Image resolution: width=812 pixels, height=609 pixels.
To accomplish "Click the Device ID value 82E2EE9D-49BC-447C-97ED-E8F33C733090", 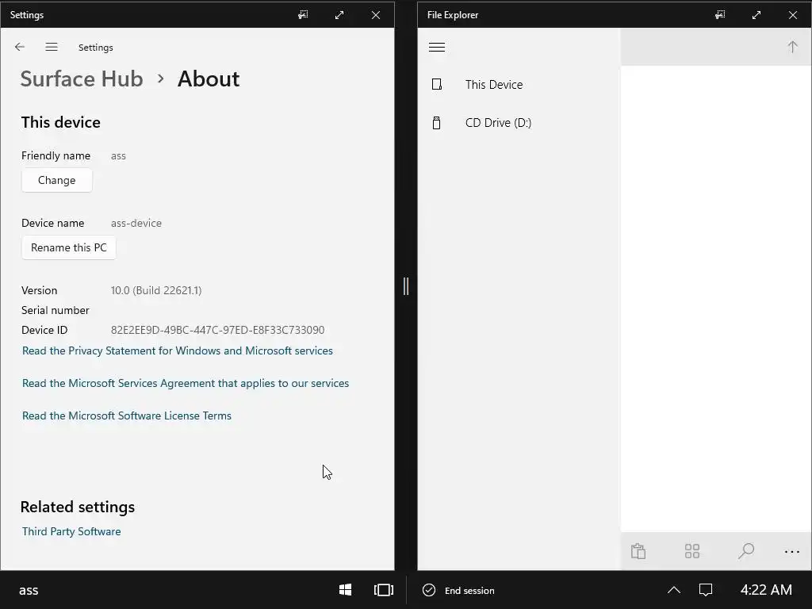I will pos(217,330).
